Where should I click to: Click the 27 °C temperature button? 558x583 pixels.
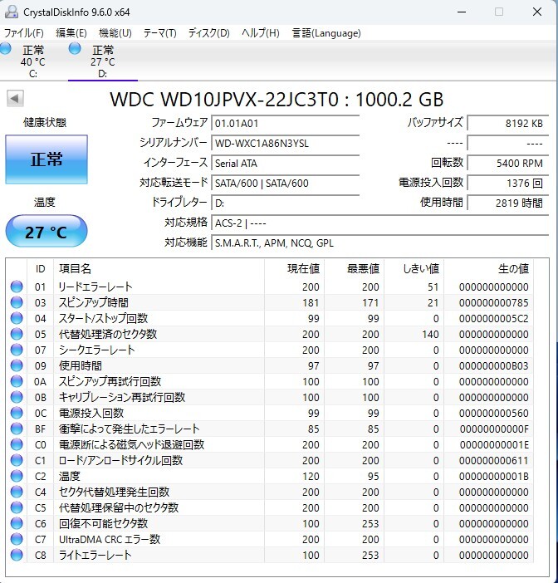click(46, 231)
